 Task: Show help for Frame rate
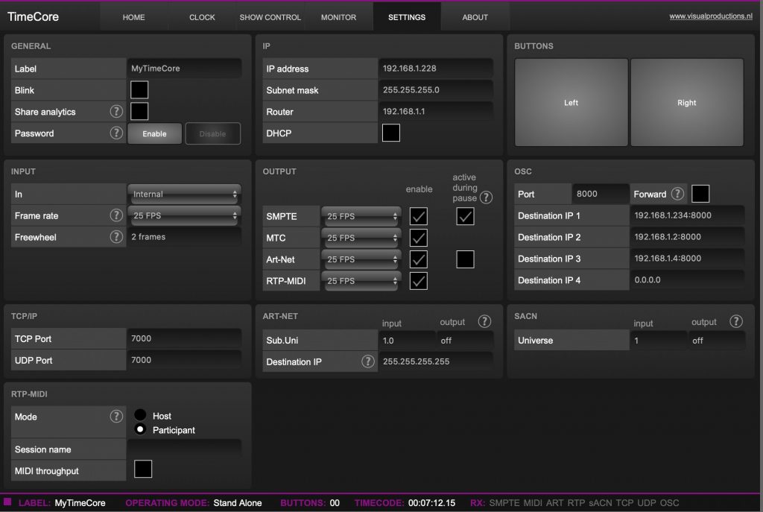(115, 215)
